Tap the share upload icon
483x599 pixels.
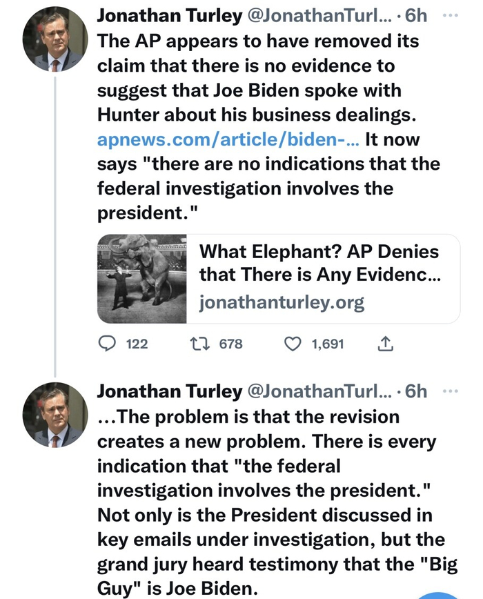[x=386, y=343]
